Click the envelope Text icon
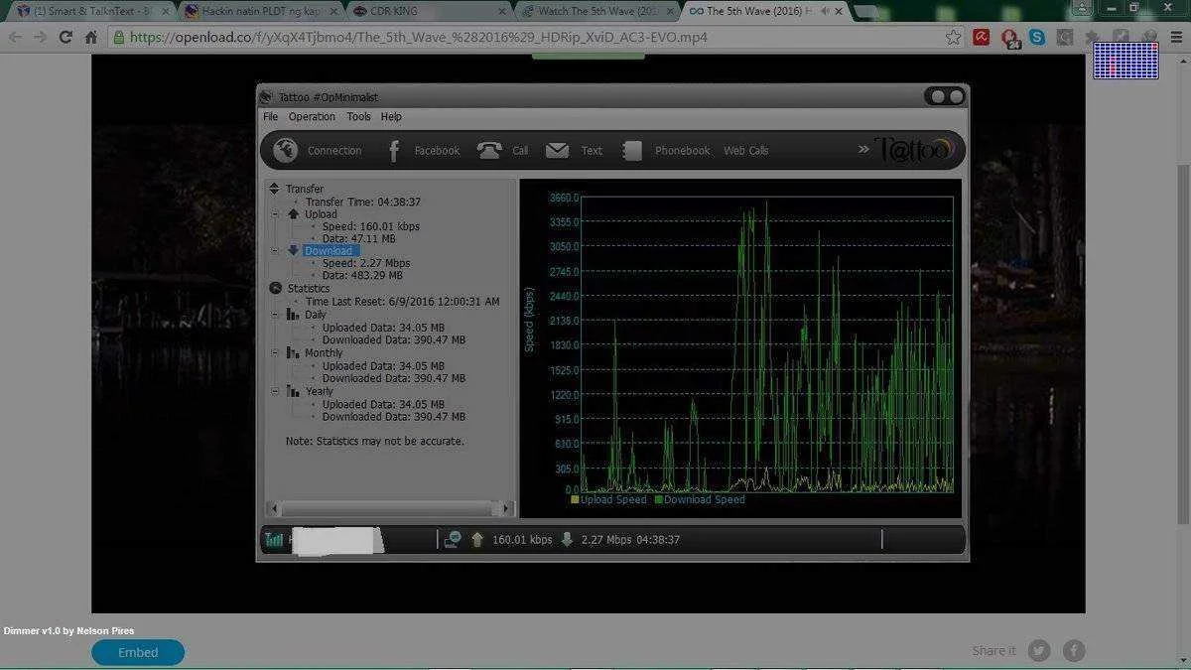This screenshot has height=670, width=1191. [557, 150]
